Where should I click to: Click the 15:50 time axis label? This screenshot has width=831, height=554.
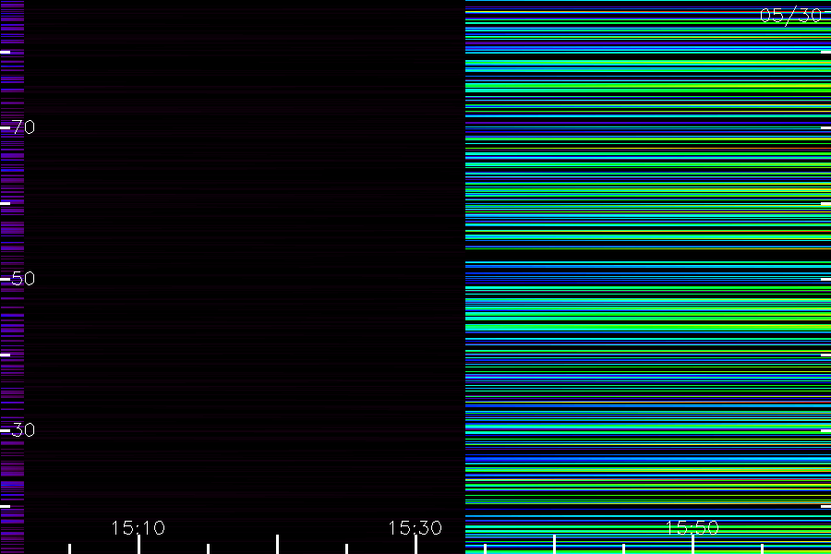[692, 527]
